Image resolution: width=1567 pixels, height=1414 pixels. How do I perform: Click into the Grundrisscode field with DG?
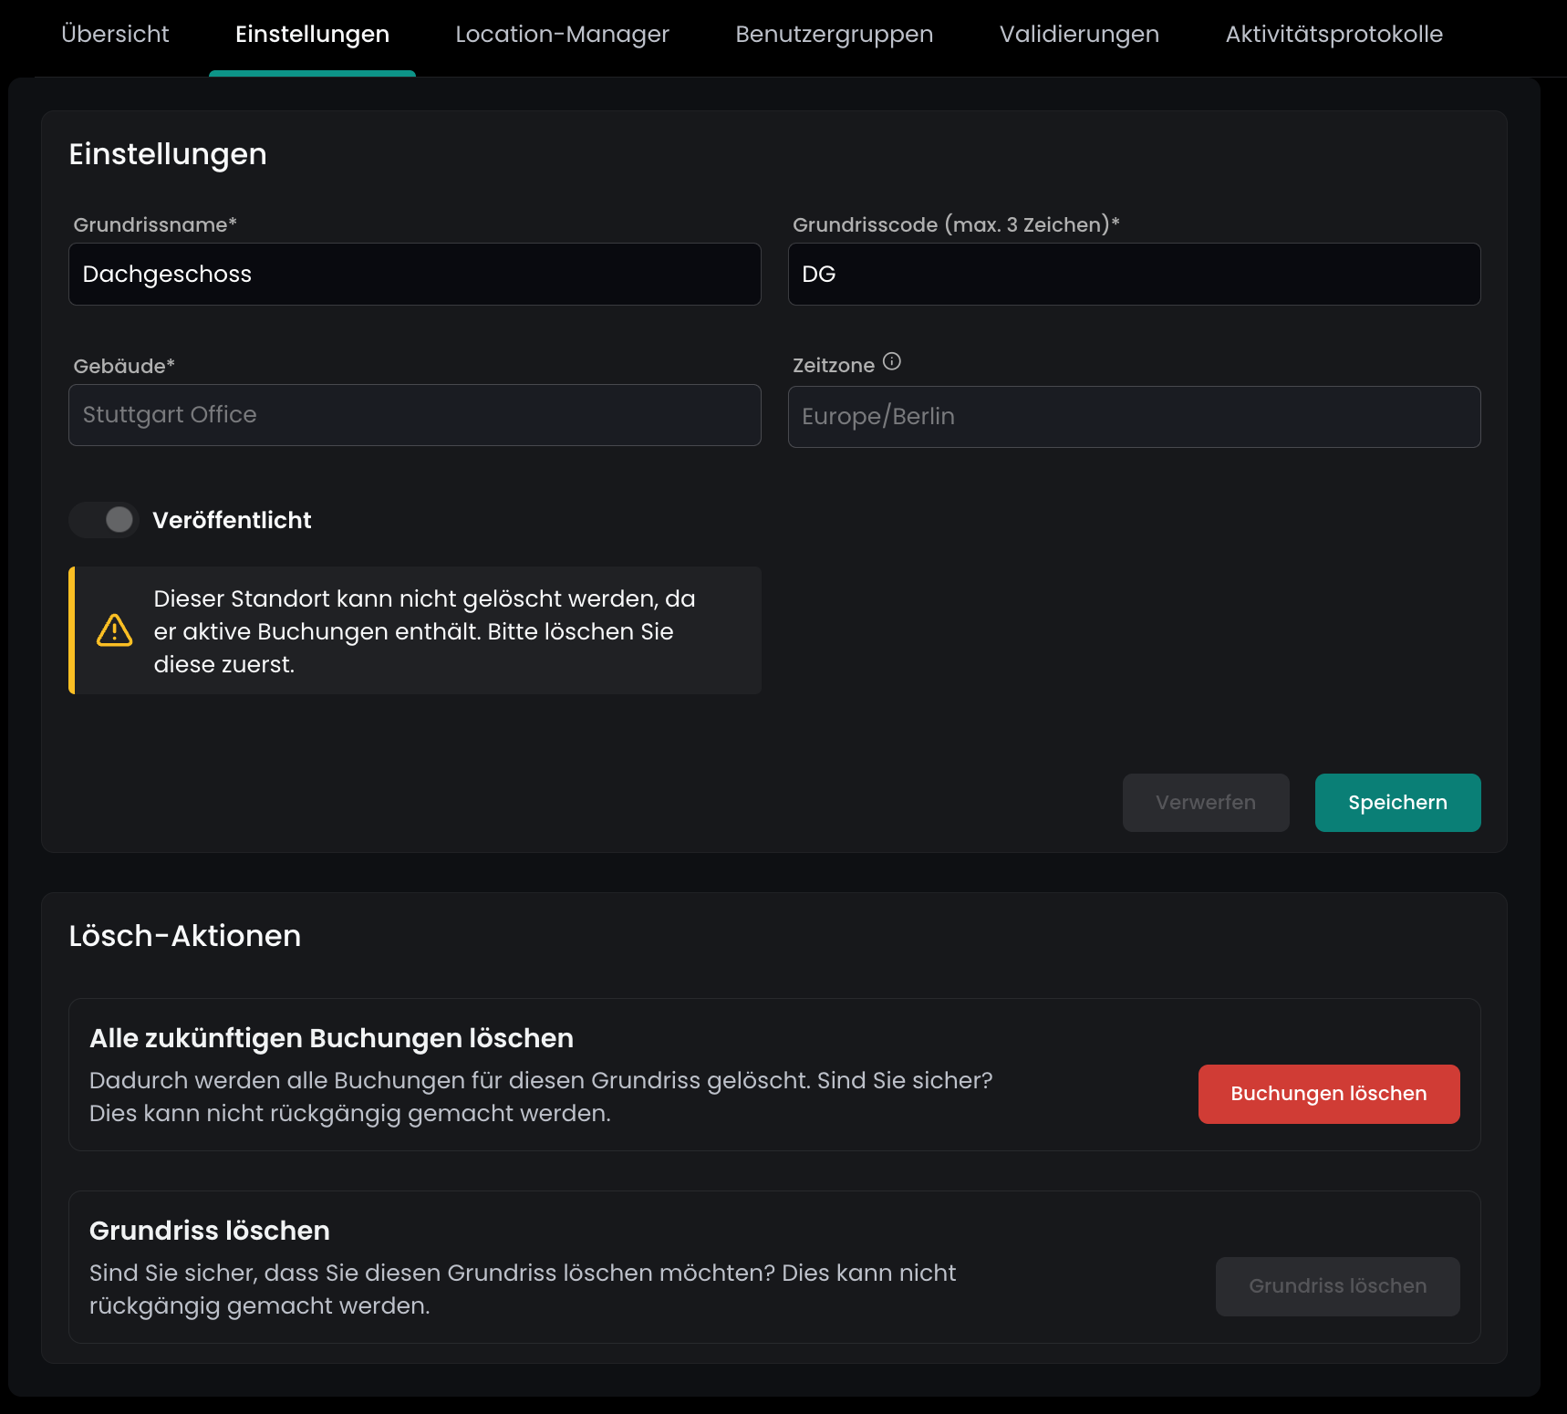click(x=1133, y=275)
